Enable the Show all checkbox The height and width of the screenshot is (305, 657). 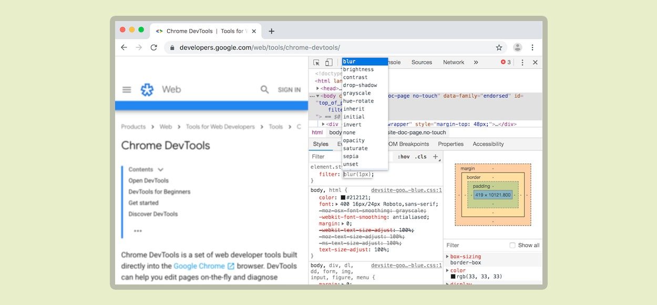click(512, 245)
